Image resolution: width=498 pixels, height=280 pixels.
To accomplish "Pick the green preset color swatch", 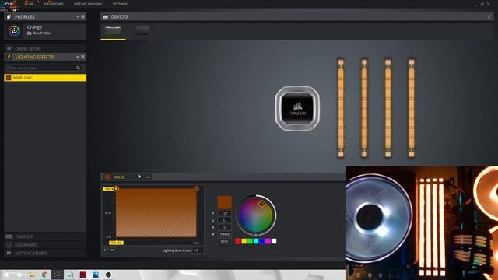I will [x=250, y=241].
